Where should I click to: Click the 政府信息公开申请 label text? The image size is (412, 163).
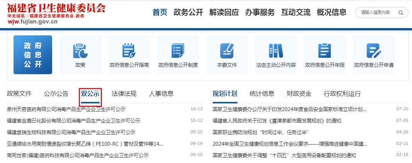pyautogui.click(x=374, y=65)
